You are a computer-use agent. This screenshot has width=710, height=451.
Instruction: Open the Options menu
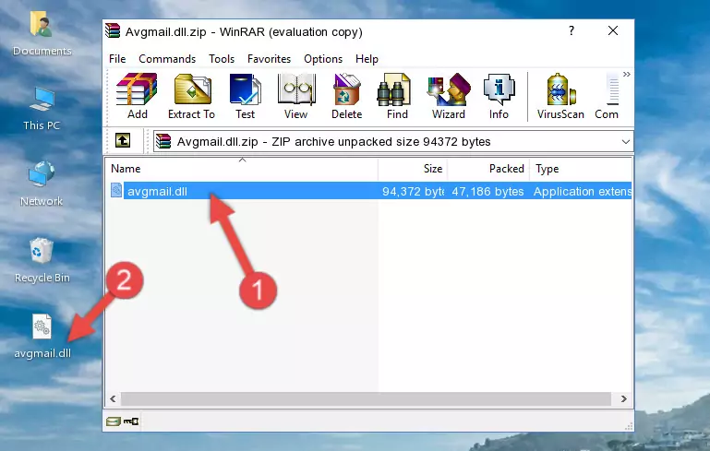(323, 59)
